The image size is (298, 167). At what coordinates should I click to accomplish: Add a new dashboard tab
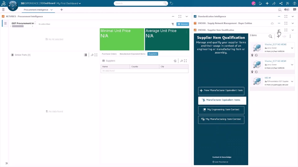coord(61,10)
